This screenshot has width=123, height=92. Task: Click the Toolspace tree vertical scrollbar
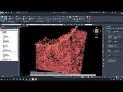18,45
